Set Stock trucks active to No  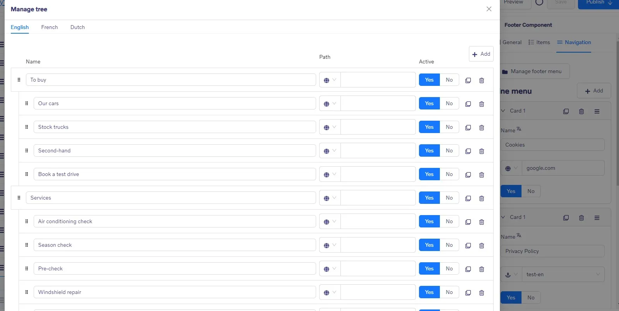[449, 127]
